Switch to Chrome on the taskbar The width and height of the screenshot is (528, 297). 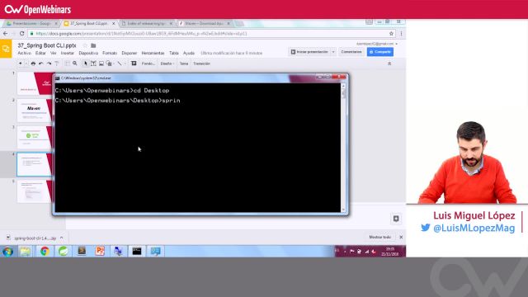[44, 252]
